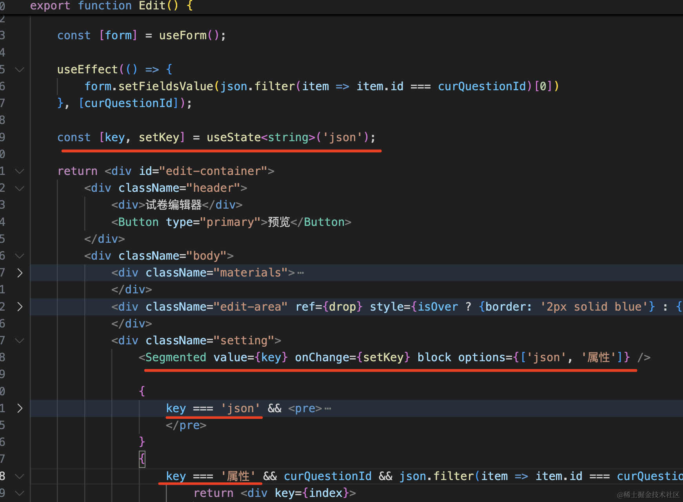Click the index value in key={index}

pos(325,493)
